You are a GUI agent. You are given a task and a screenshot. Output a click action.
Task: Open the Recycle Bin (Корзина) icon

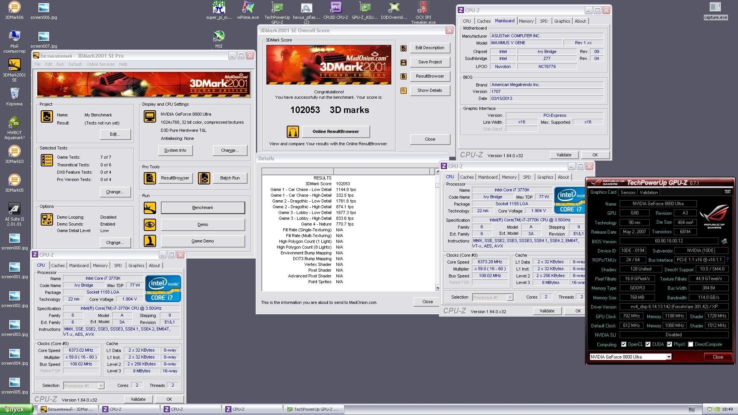pyautogui.click(x=14, y=97)
